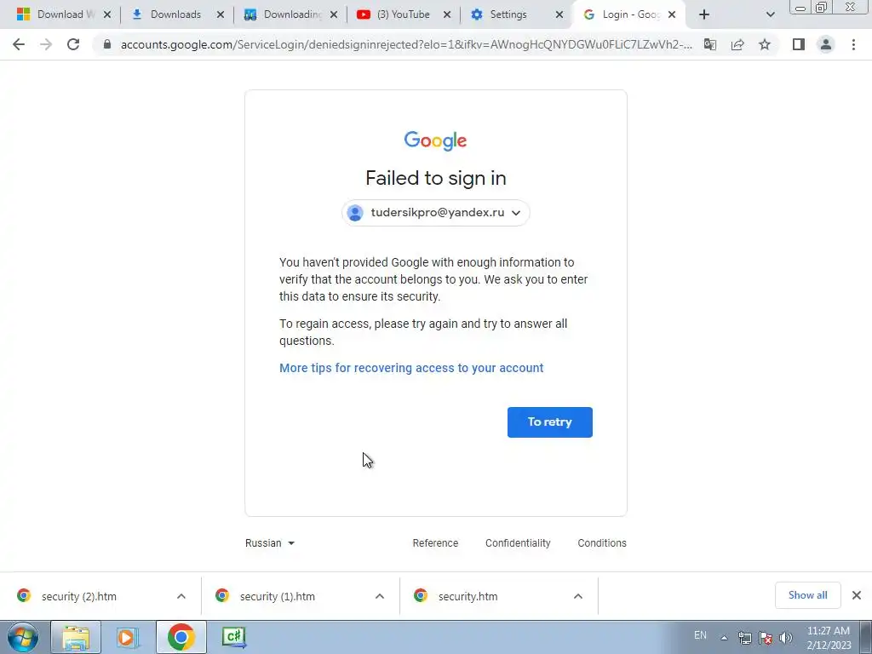Open the Chrome profile avatar icon
Image resolution: width=872 pixels, height=654 pixels.
pos(826,44)
